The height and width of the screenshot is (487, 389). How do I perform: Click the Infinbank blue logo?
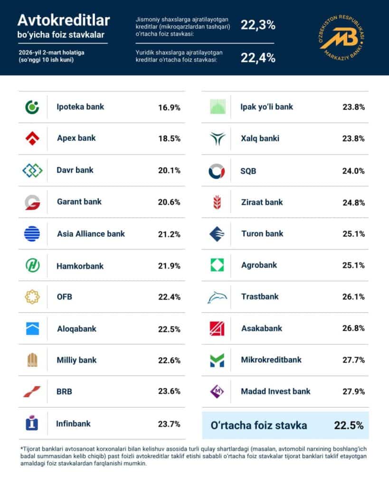32,423
